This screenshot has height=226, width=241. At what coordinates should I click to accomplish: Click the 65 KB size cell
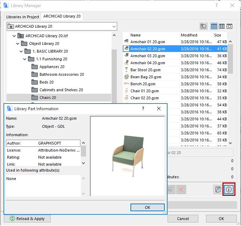click(222, 133)
